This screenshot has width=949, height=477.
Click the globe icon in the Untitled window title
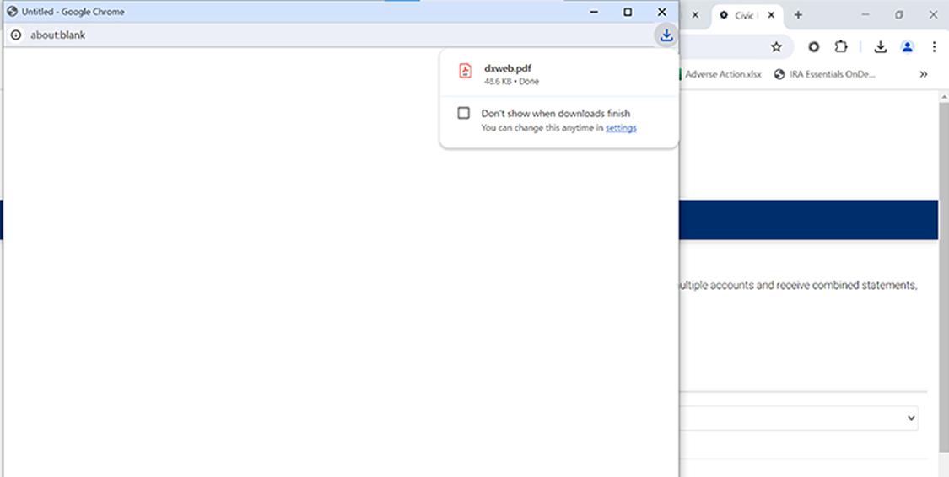[12, 12]
